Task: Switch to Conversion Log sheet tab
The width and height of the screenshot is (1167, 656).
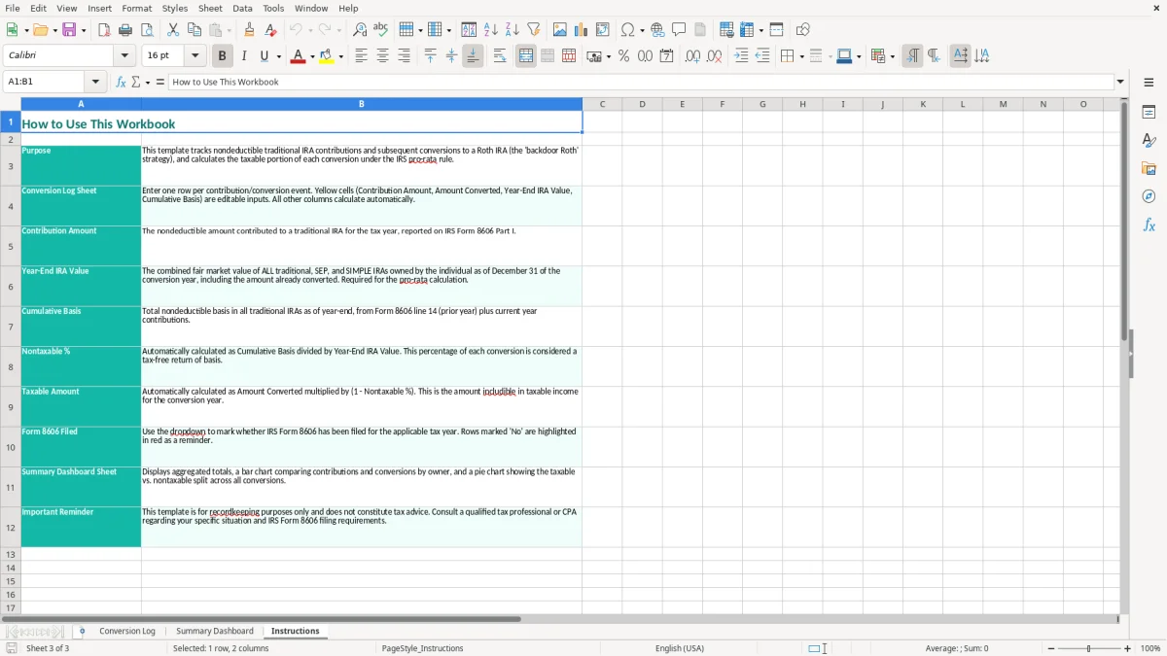Action: click(127, 631)
